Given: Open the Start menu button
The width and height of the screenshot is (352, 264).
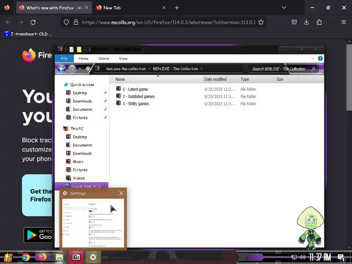Looking at the screenshot, I should (x=8, y=257).
